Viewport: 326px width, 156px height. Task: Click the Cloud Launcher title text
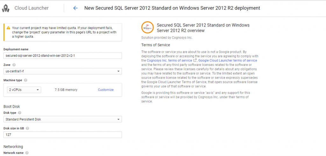(x=32, y=8)
